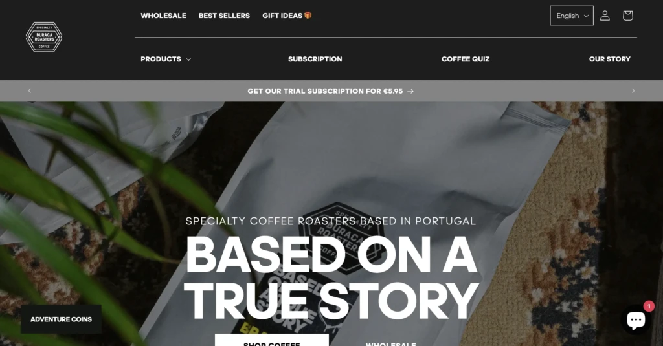Open the Coffee Quiz page
Image resolution: width=663 pixels, height=346 pixels.
[465, 59]
